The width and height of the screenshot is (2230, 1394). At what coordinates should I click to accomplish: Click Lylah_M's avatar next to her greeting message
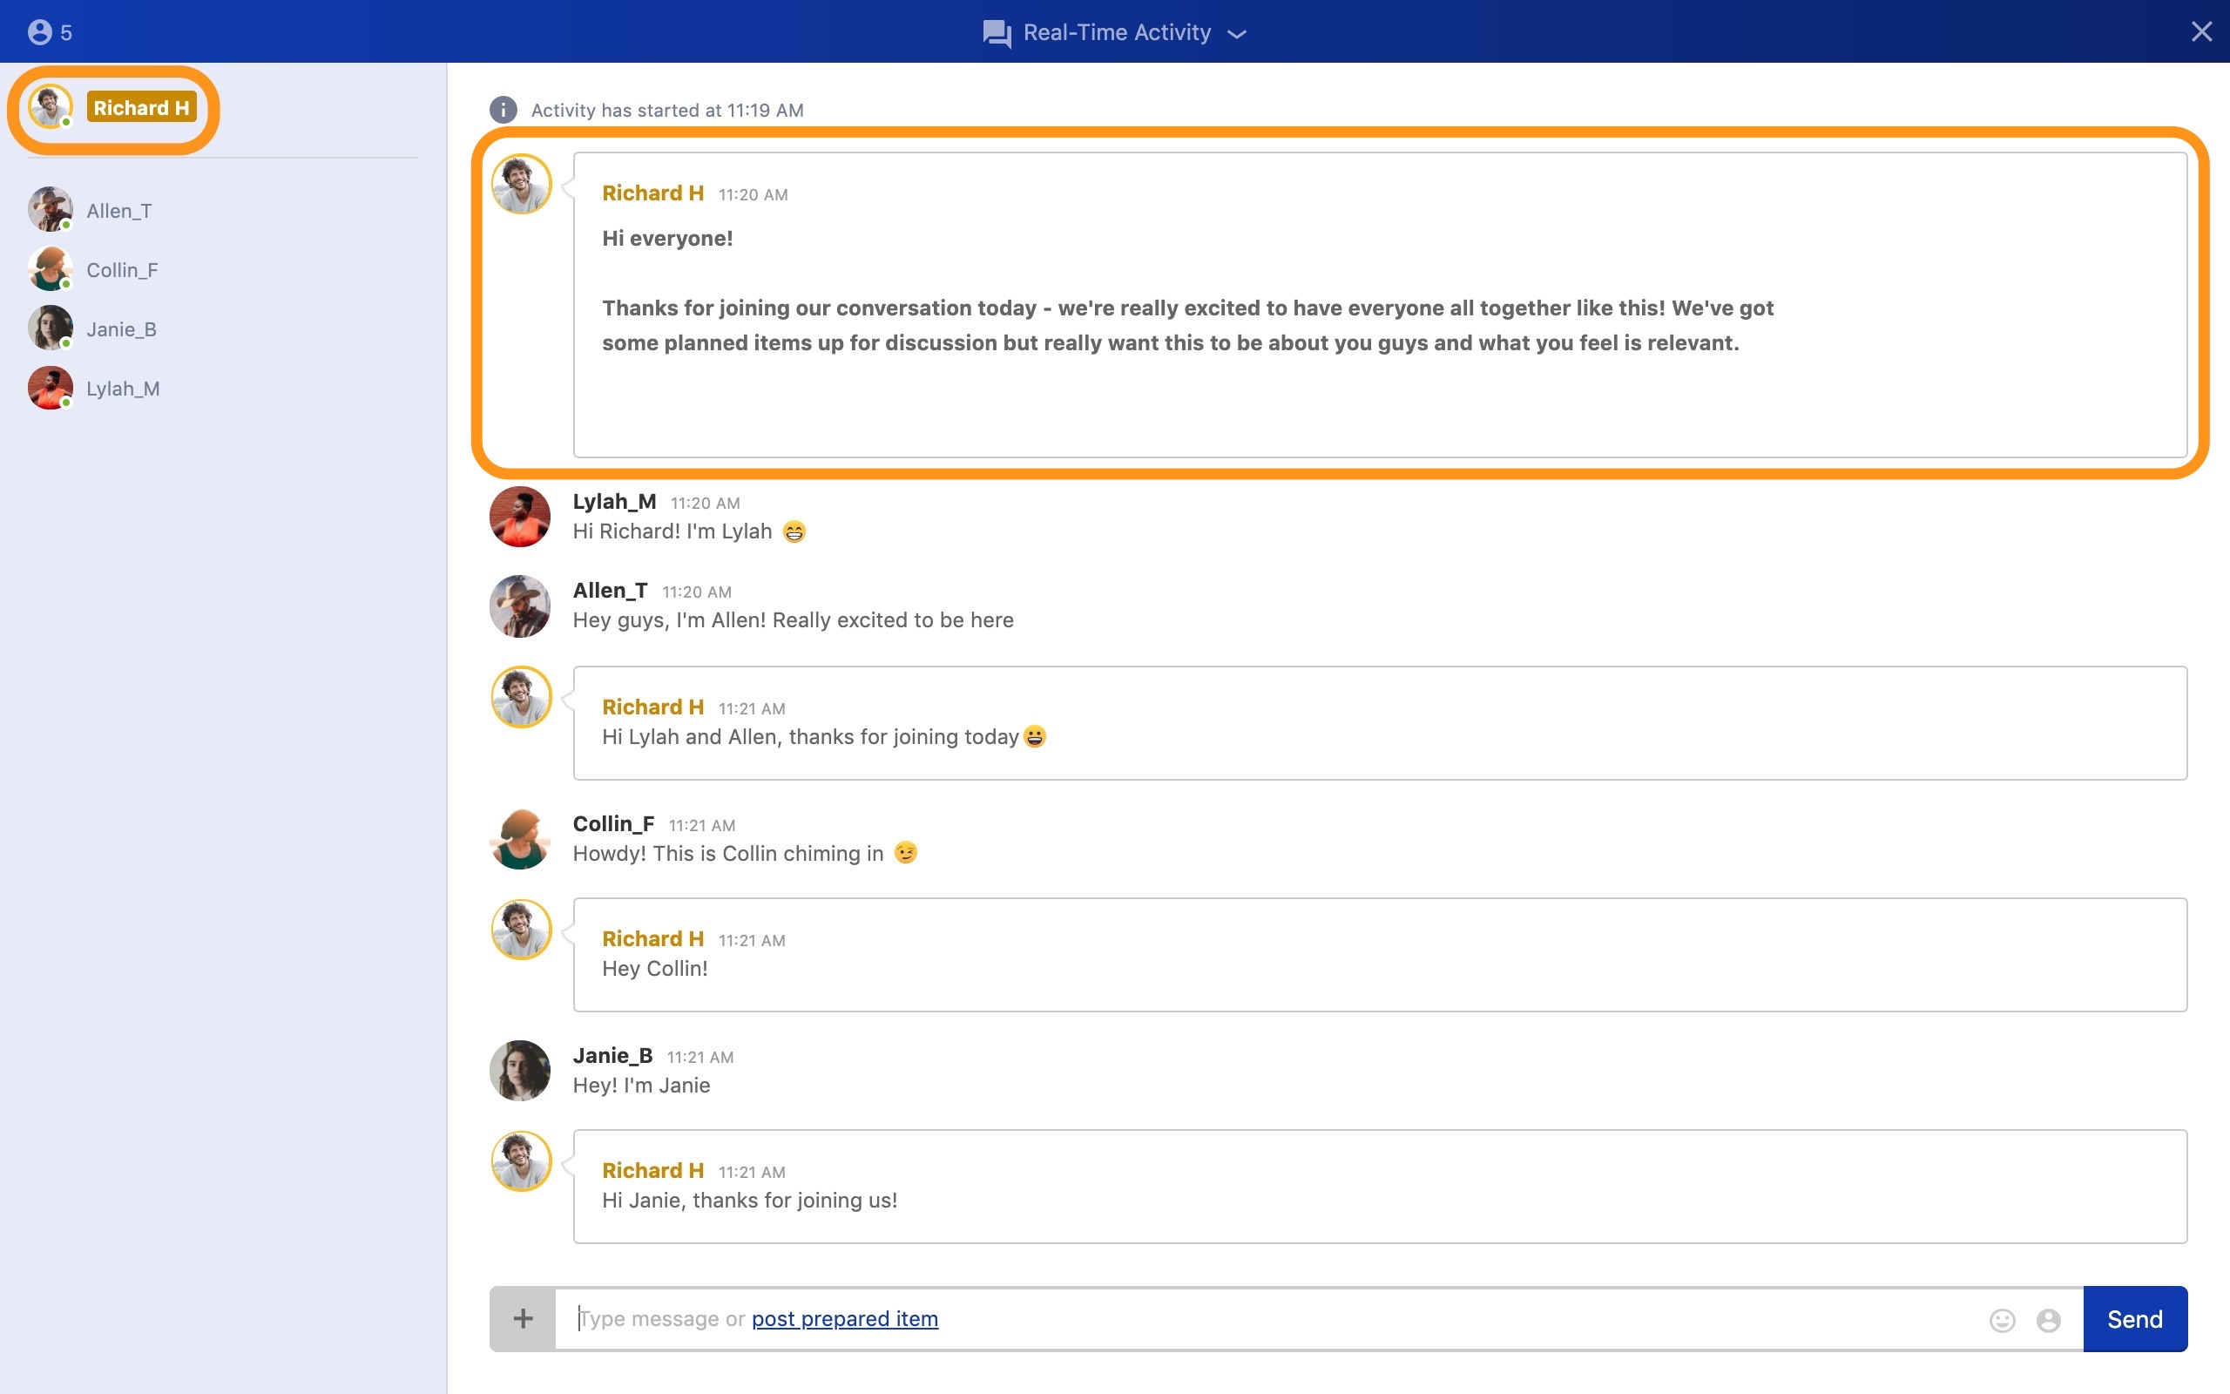tap(519, 516)
